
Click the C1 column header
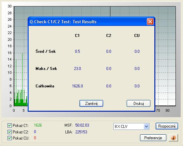tap(77, 36)
